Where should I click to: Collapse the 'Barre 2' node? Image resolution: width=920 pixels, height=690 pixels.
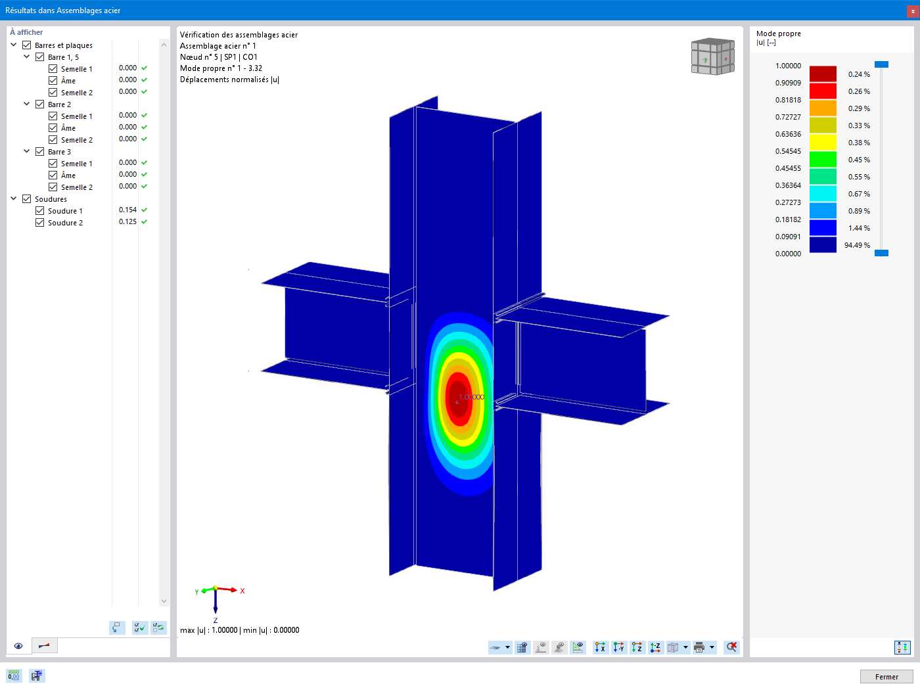coord(27,104)
